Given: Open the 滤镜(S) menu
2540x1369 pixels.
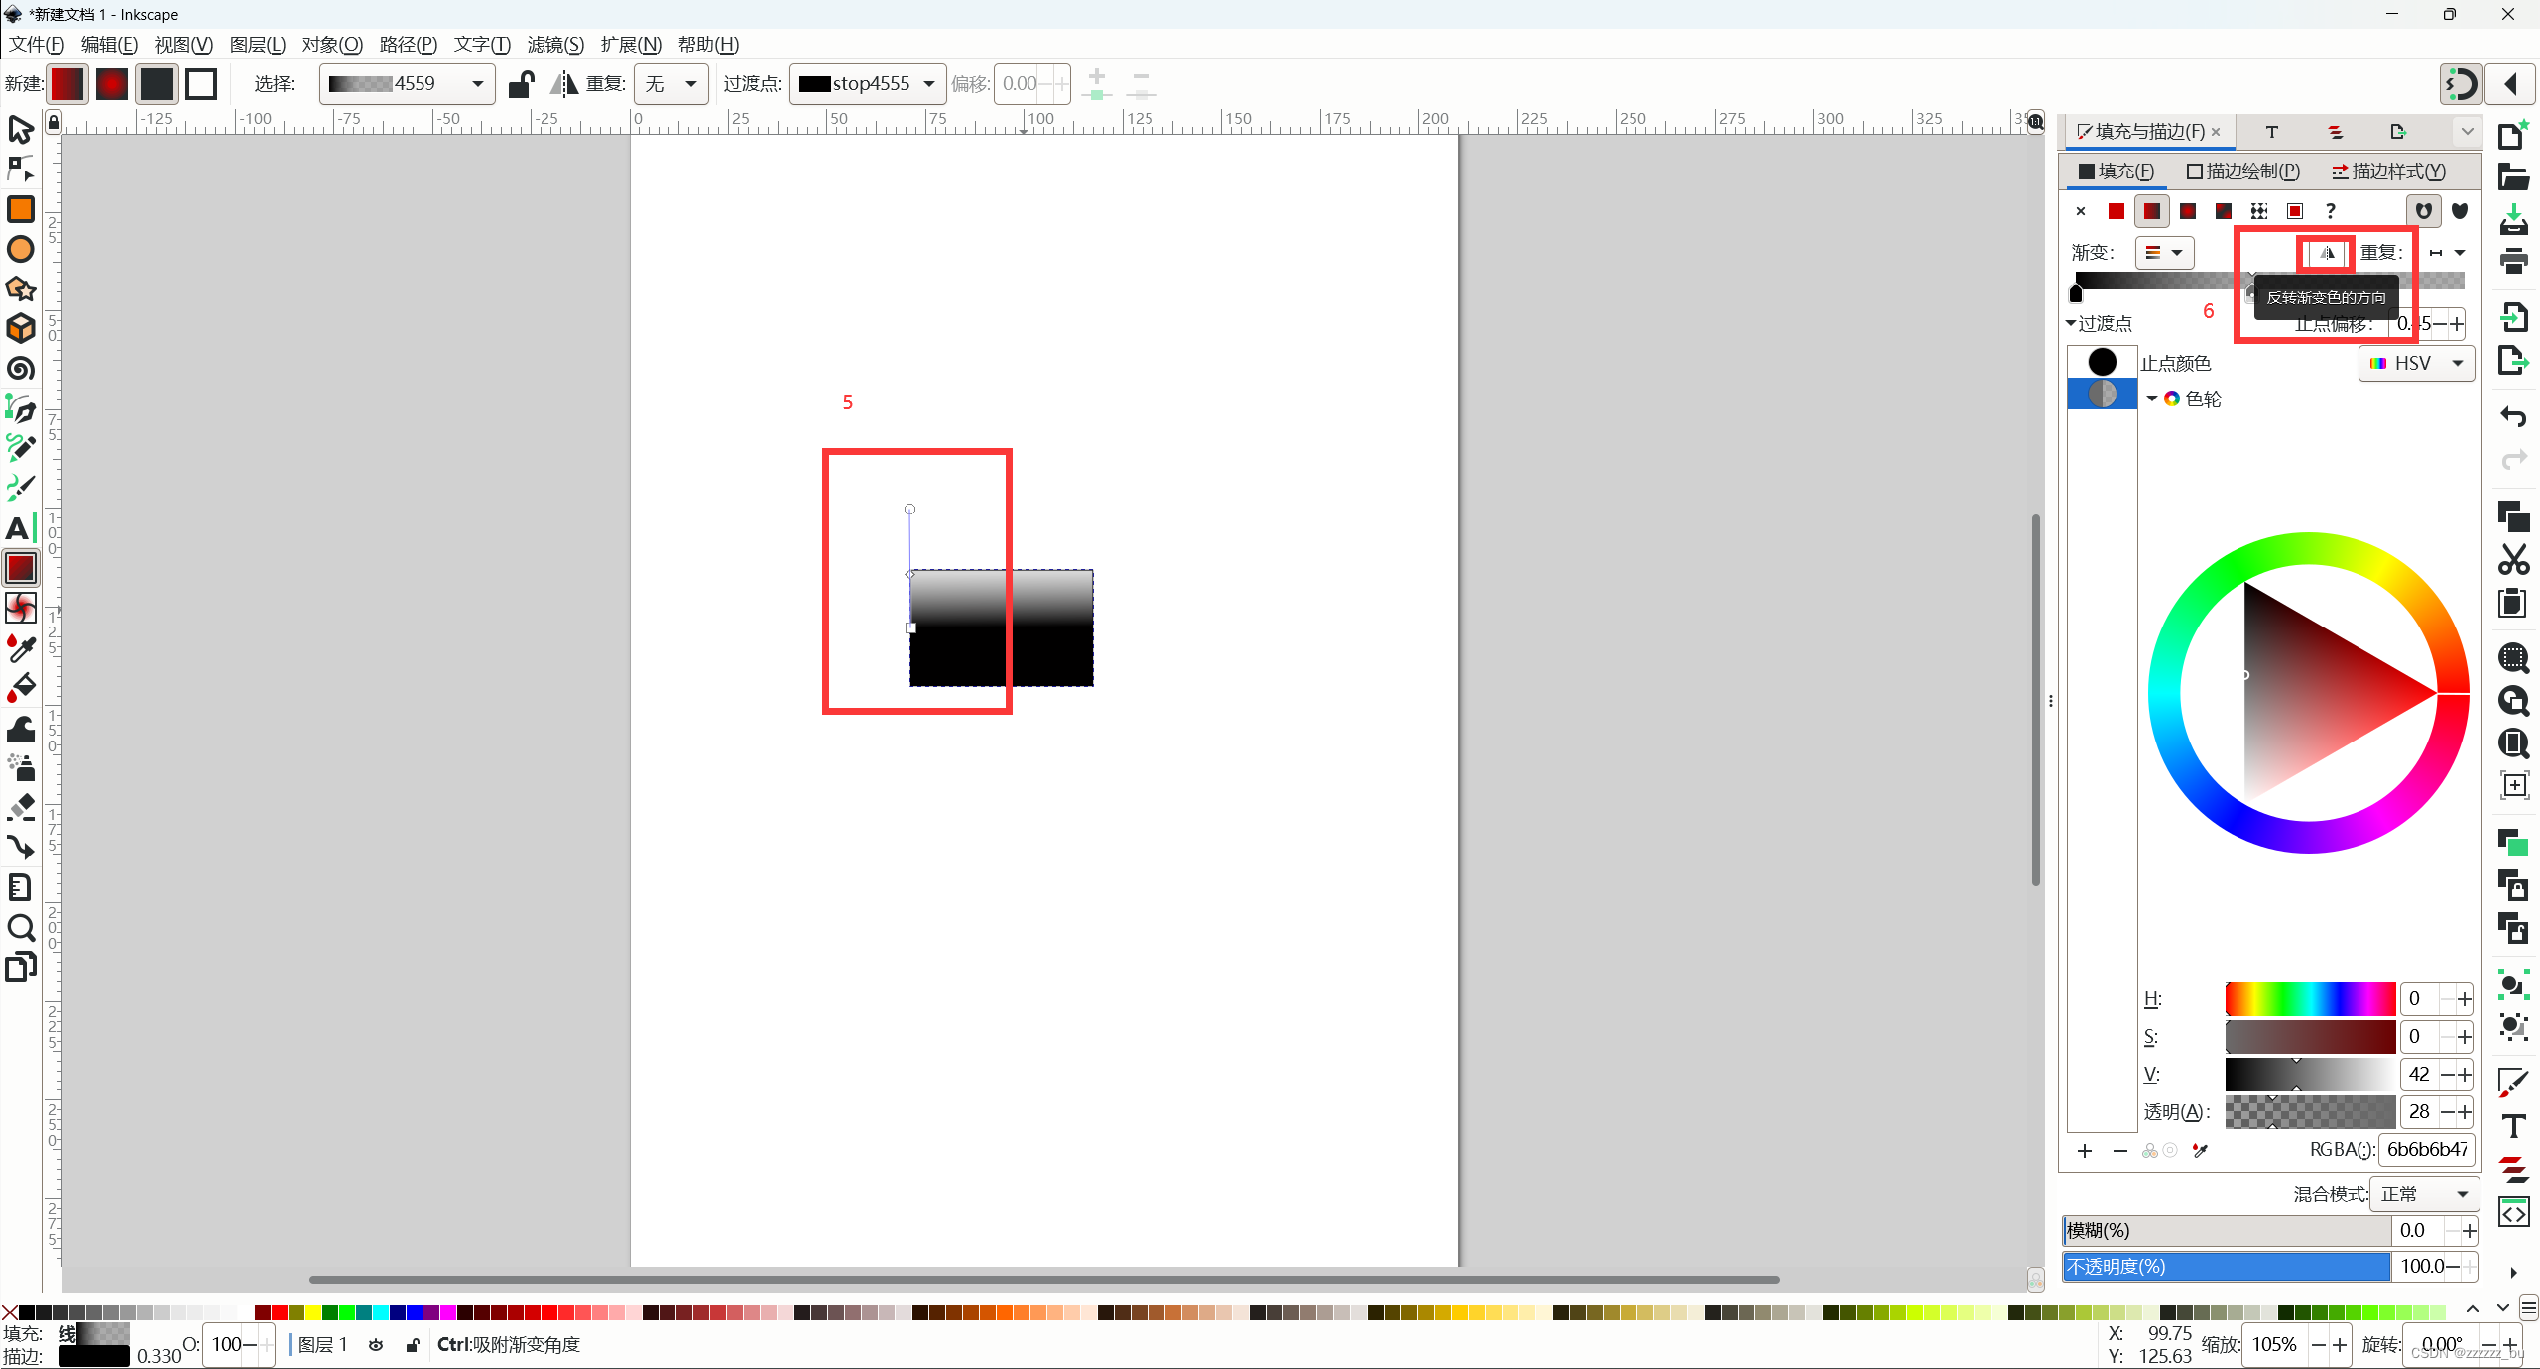Looking at the screenshot, I should click(x=555, y=45).
